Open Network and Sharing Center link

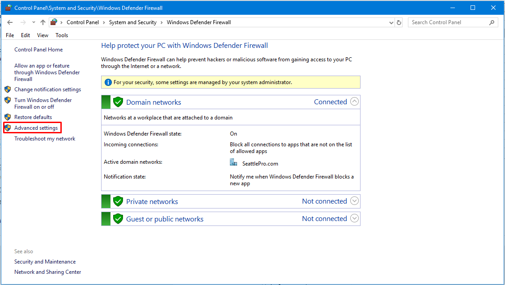tap(47, 272)
